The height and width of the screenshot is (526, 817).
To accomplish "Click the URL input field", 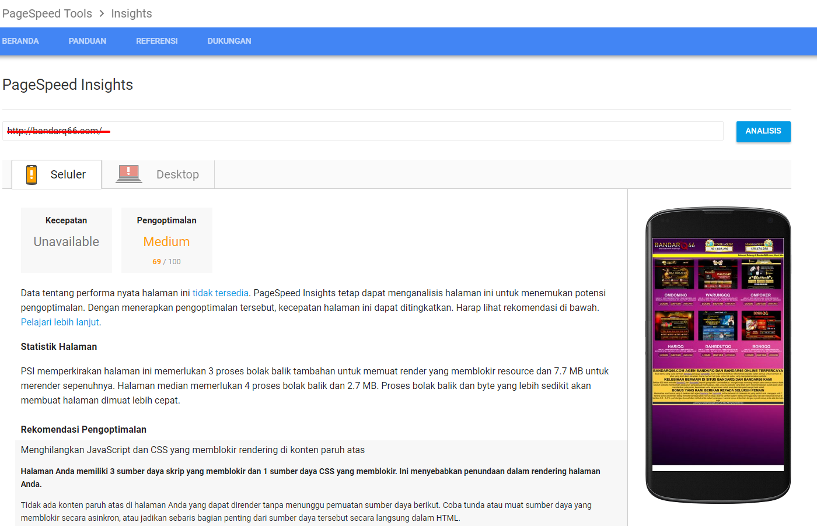I will click(363, 131).
